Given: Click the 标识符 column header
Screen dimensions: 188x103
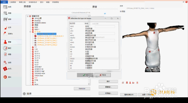Looking at the screenshot, I should (72, 23).
